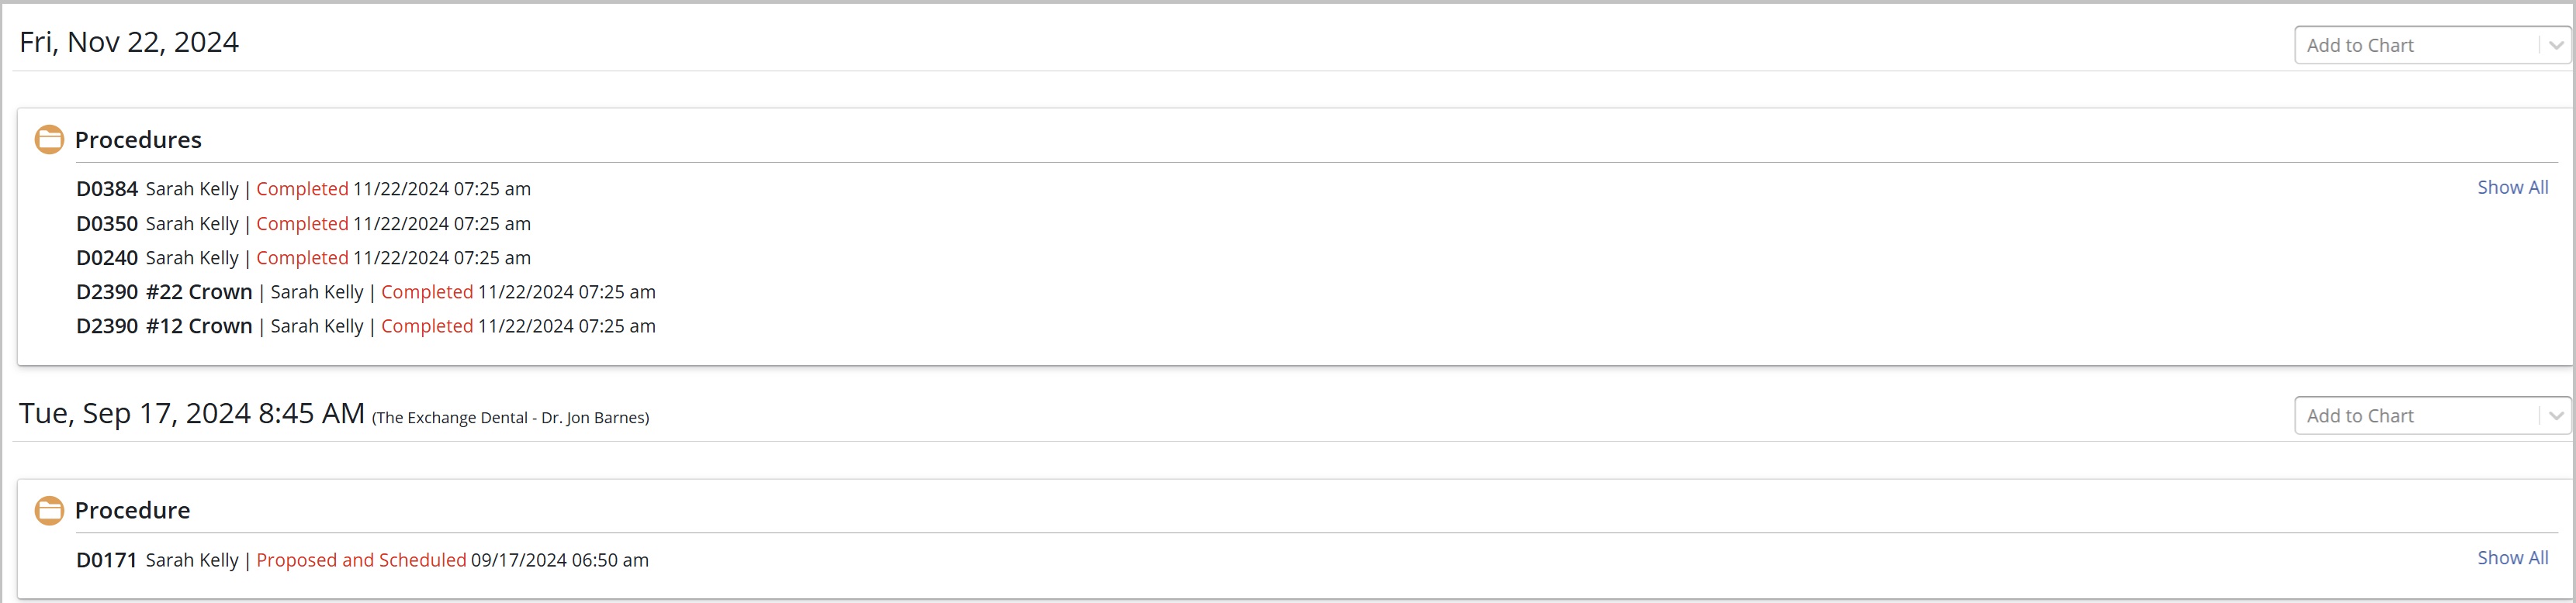Select procedure code D0384
Screen dimensions: 2576x603
pyautogui.click(x=107, y=188)
